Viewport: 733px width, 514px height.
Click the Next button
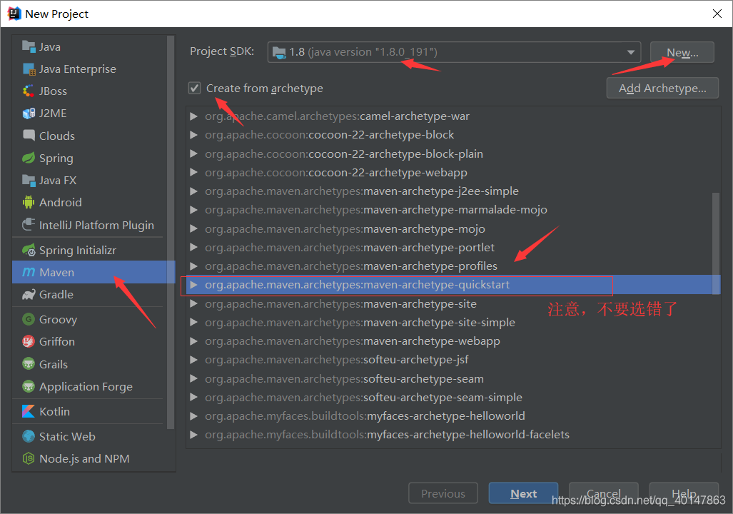524,493
